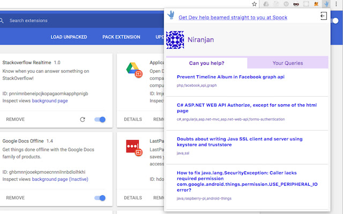
Task: Toggle off Stackoverflow Realtime extension
Action: [100, 119]
